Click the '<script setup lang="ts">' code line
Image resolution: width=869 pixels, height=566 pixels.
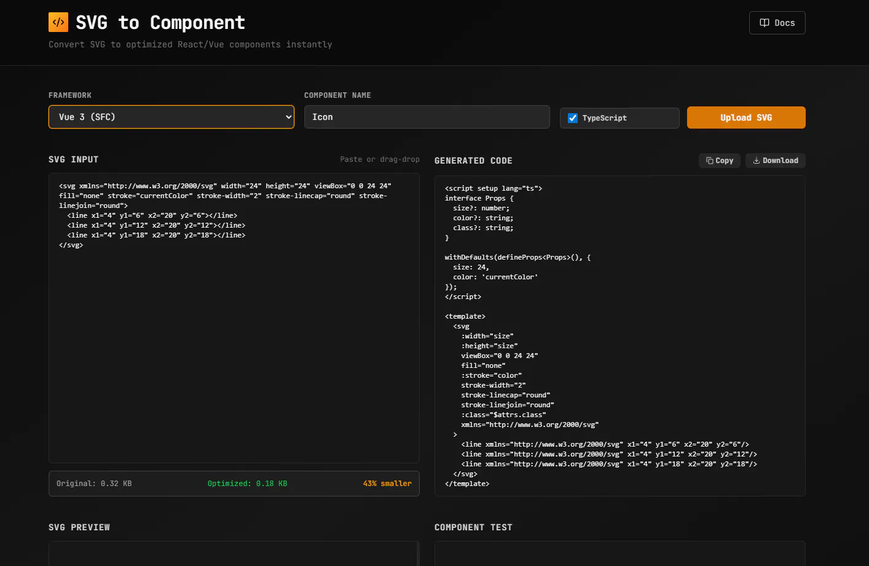click(x=493, y=188)
